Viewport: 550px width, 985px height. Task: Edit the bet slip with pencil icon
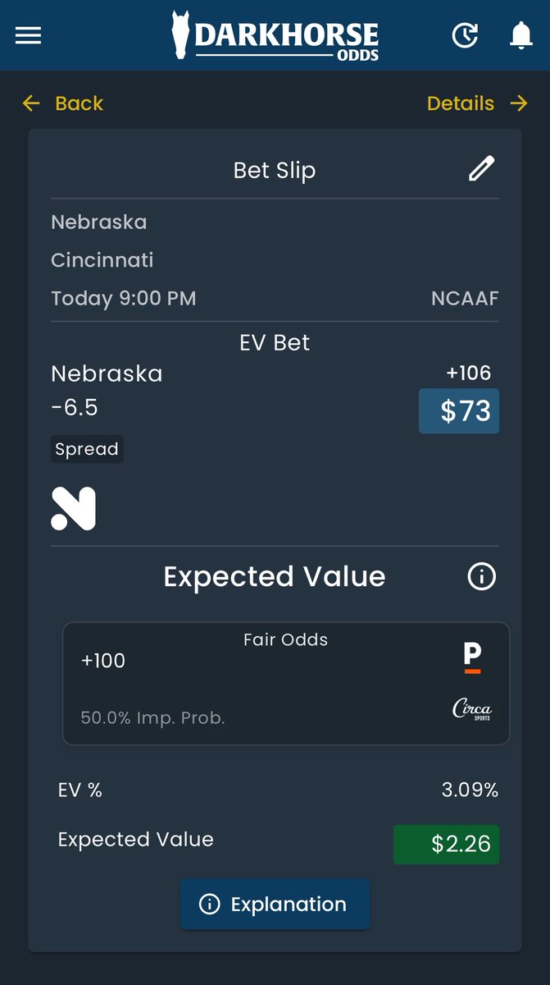click(481, 169)
